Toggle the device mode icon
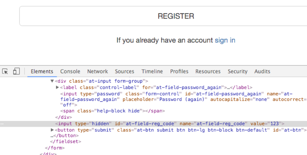Screen dimensions: 307x155 click(x=16, y=71)
